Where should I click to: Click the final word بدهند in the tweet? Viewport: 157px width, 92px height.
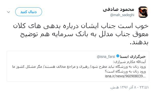(139, 42)
